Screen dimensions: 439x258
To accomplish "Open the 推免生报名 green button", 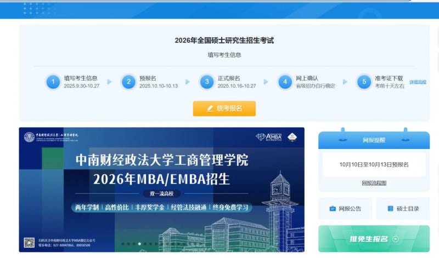I will coord(374,239).
